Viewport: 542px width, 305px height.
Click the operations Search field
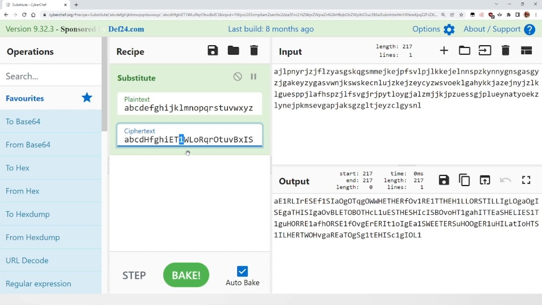pyautogui.click(x=51, y=76)
